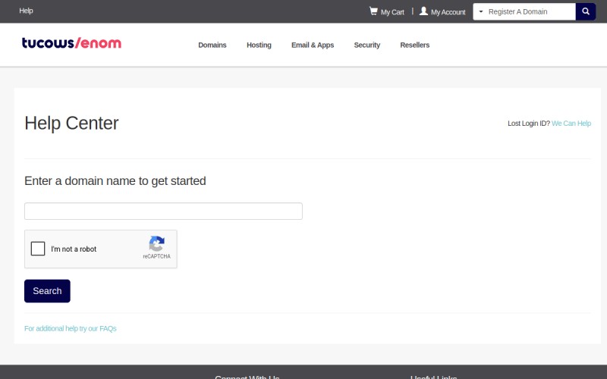Click the My Account person icon
This screenshot has height=379, width=607.
tap(423, 11)
